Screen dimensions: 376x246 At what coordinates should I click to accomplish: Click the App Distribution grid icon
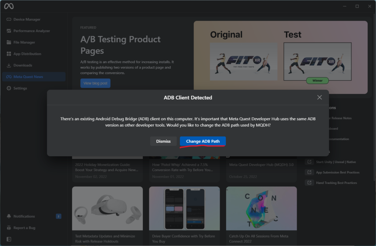[9, 54]
